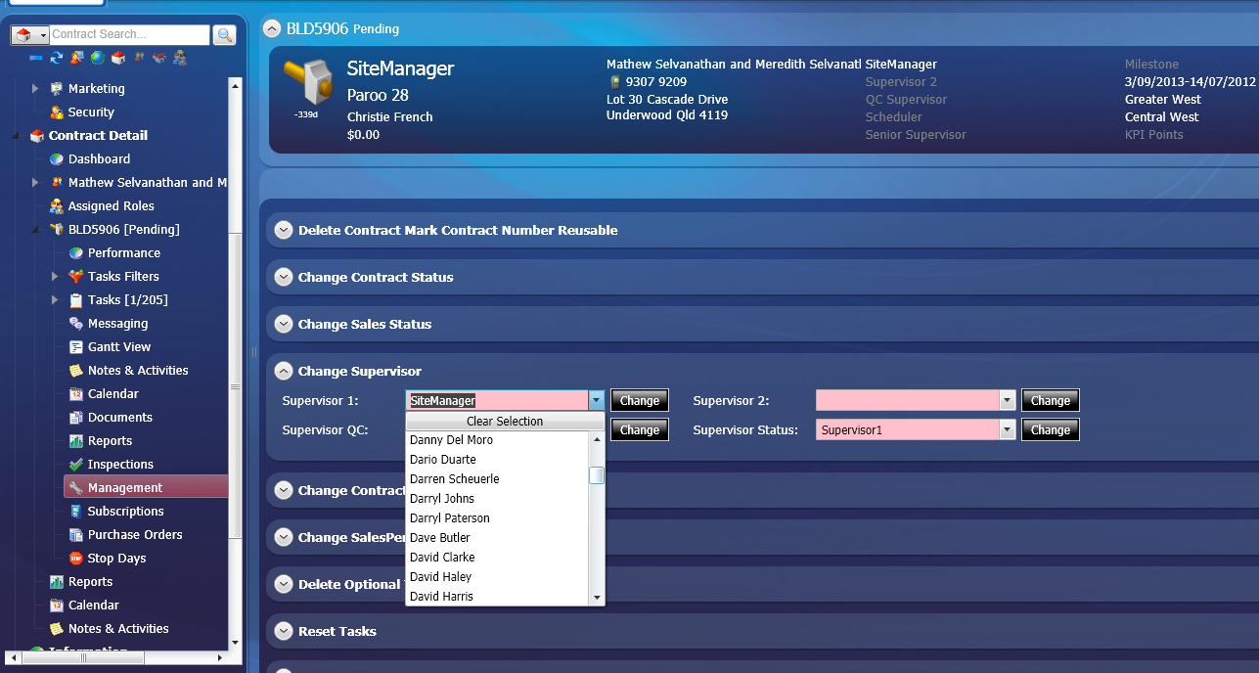Click the Contract Search input field
Screen dimensions: 1259x673
click(128, 35)
